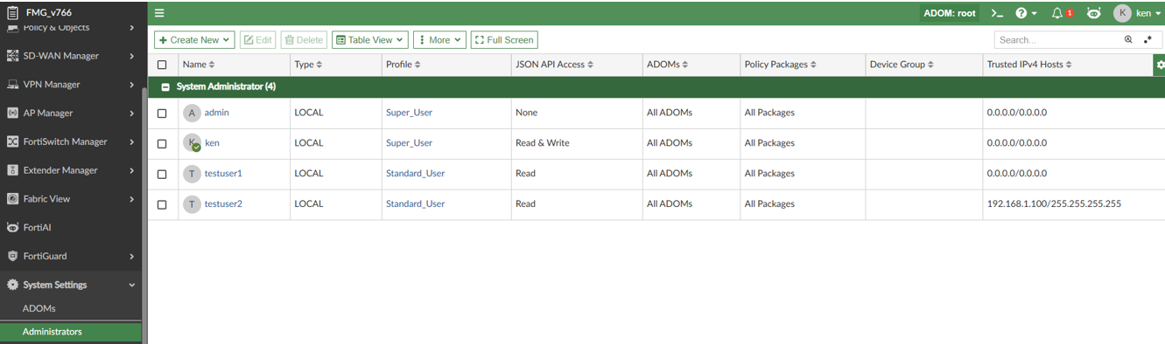Screen dimensions: 1165x344
Task: Click the FortiAI sidebar icon
Action: [12, 228]
